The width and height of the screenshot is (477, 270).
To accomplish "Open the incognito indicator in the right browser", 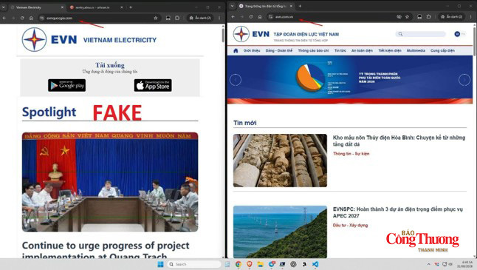I will coord(451,17).
